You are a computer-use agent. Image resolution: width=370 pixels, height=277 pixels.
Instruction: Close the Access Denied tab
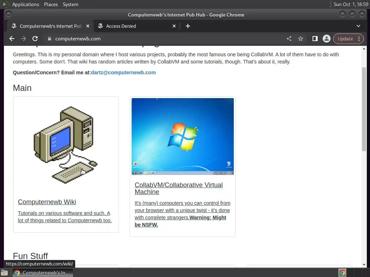pyautogui.click(x=174, y=26)
